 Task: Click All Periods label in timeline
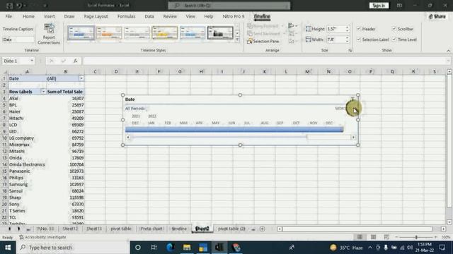(x=135, y=109)
